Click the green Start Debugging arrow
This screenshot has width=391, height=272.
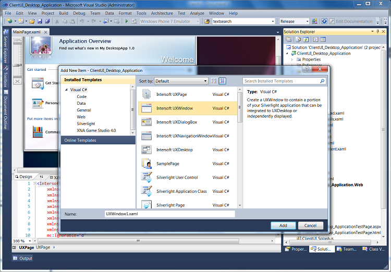[127, 21]
